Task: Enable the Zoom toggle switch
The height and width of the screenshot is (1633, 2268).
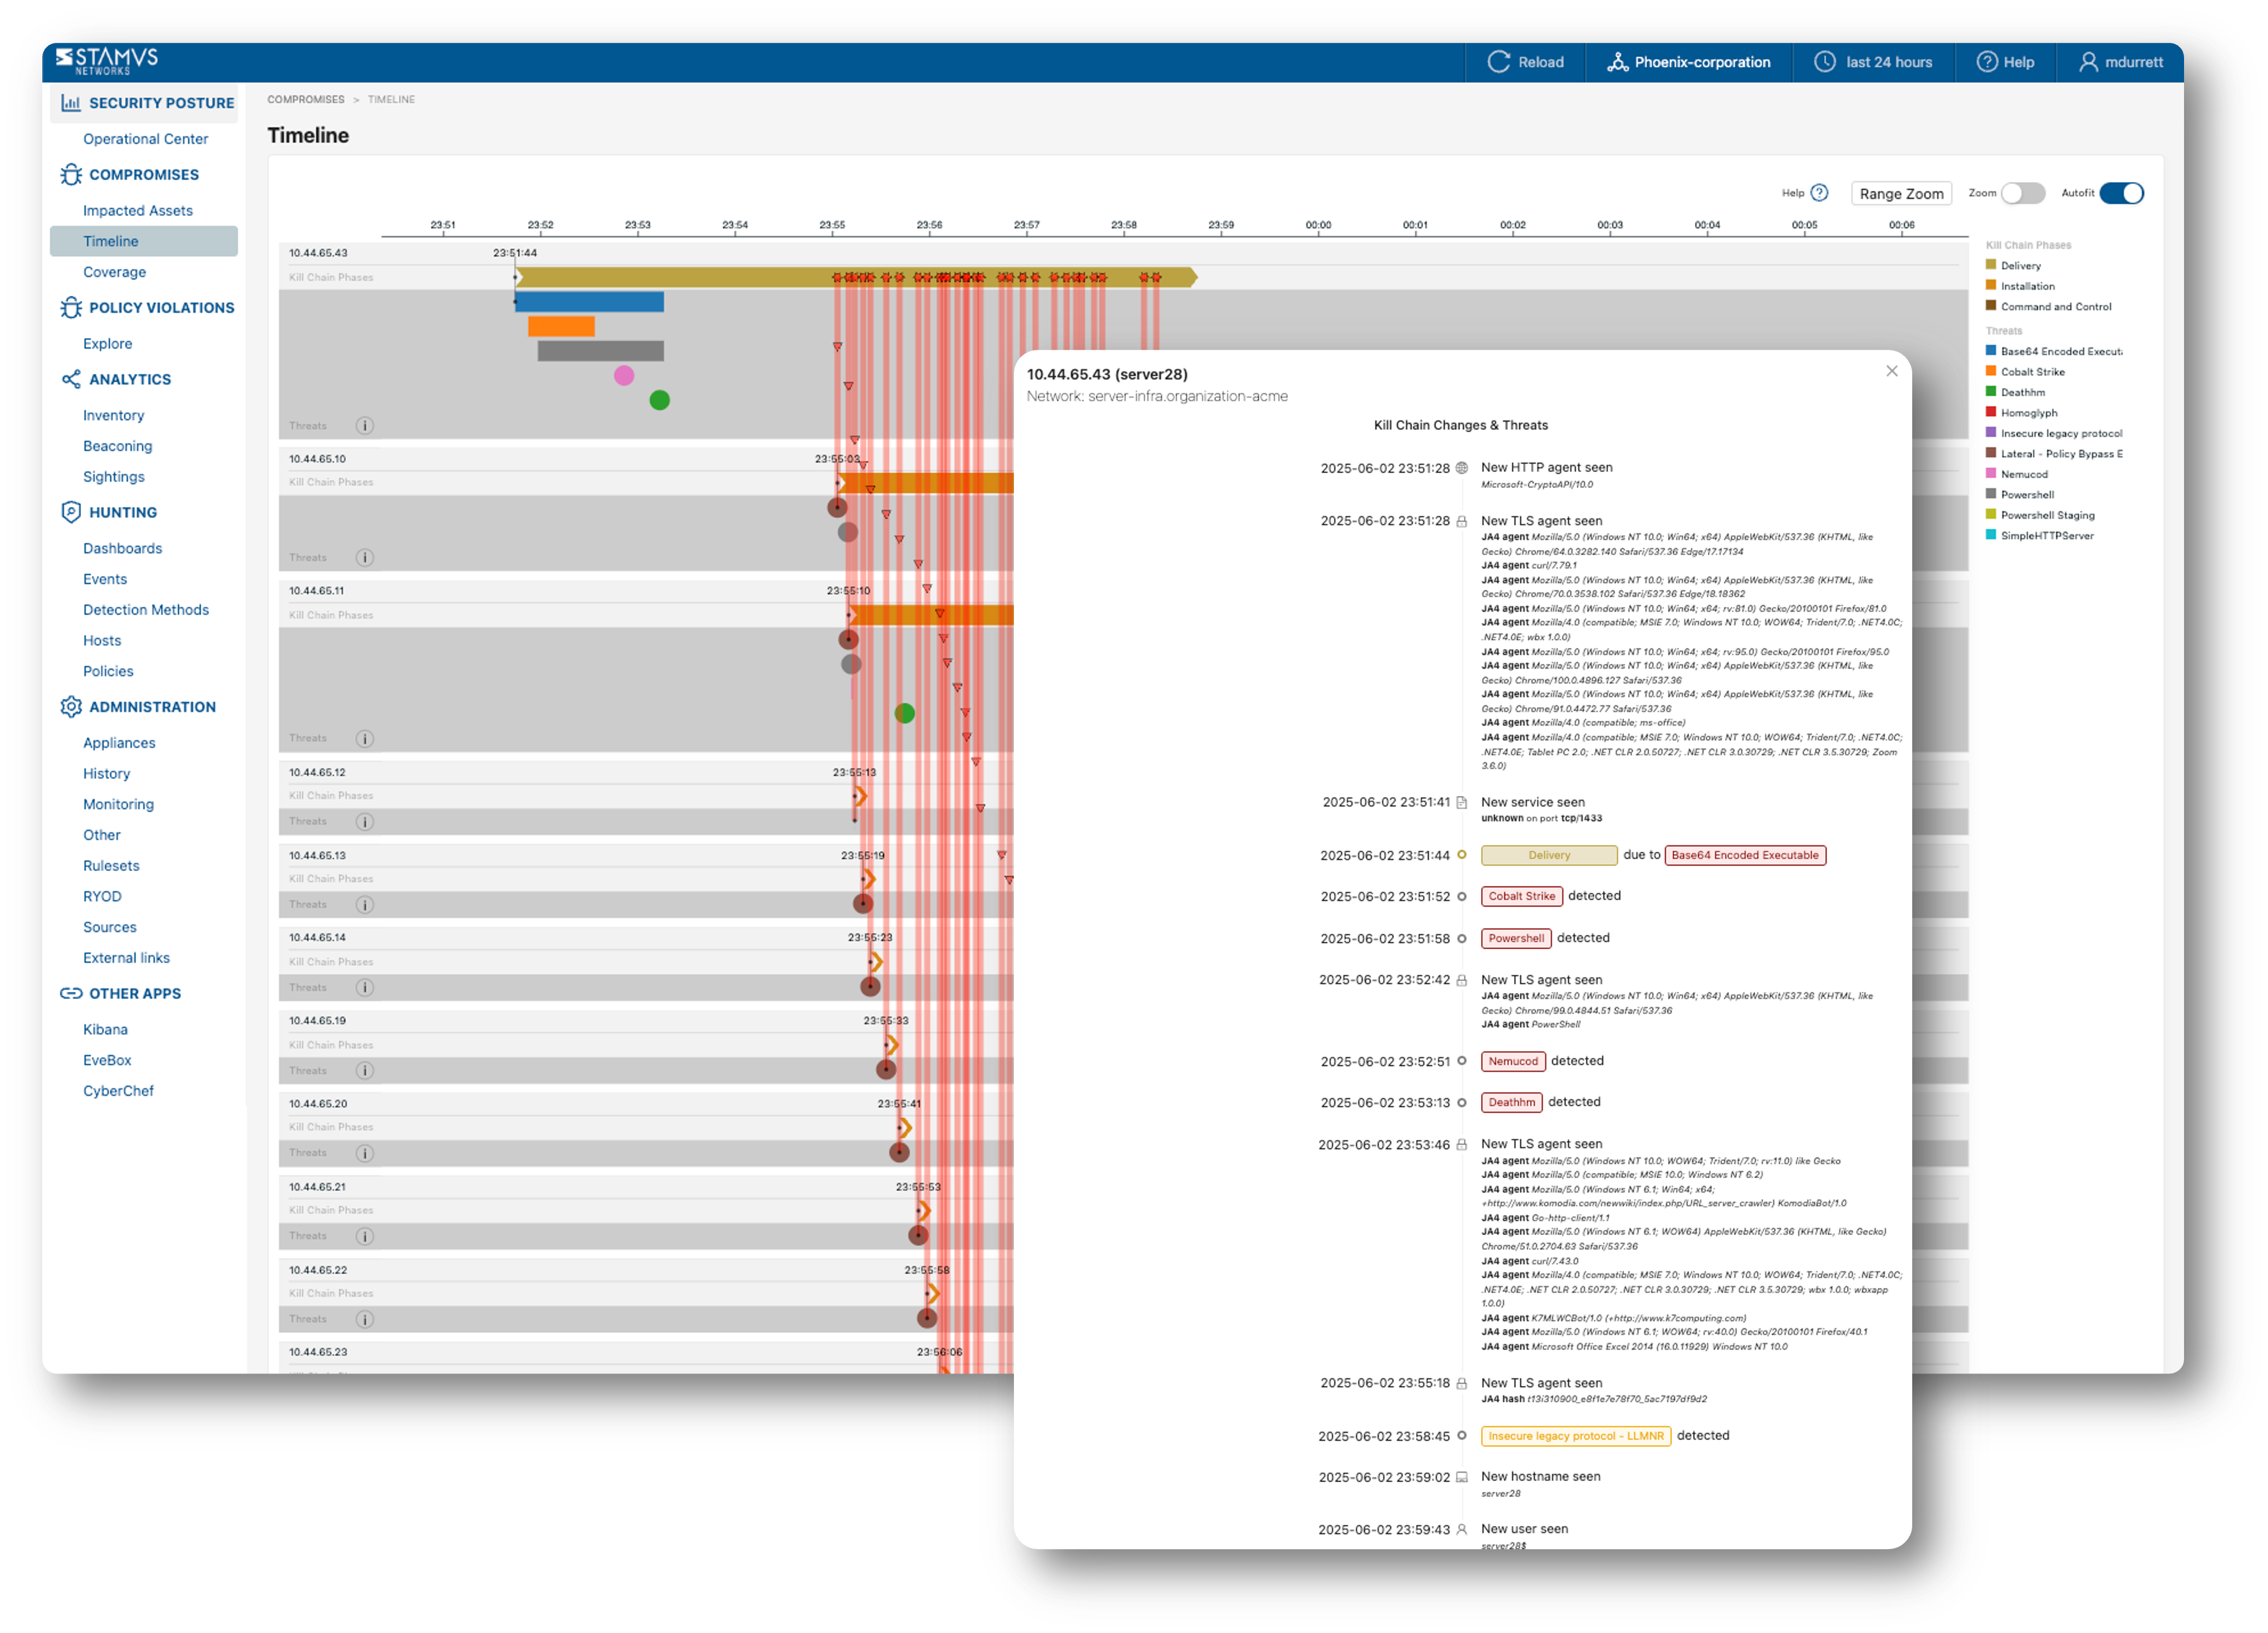Action: (x=2022, y=193)
